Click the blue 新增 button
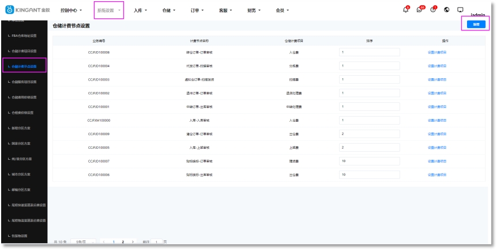 pos(476,24)
